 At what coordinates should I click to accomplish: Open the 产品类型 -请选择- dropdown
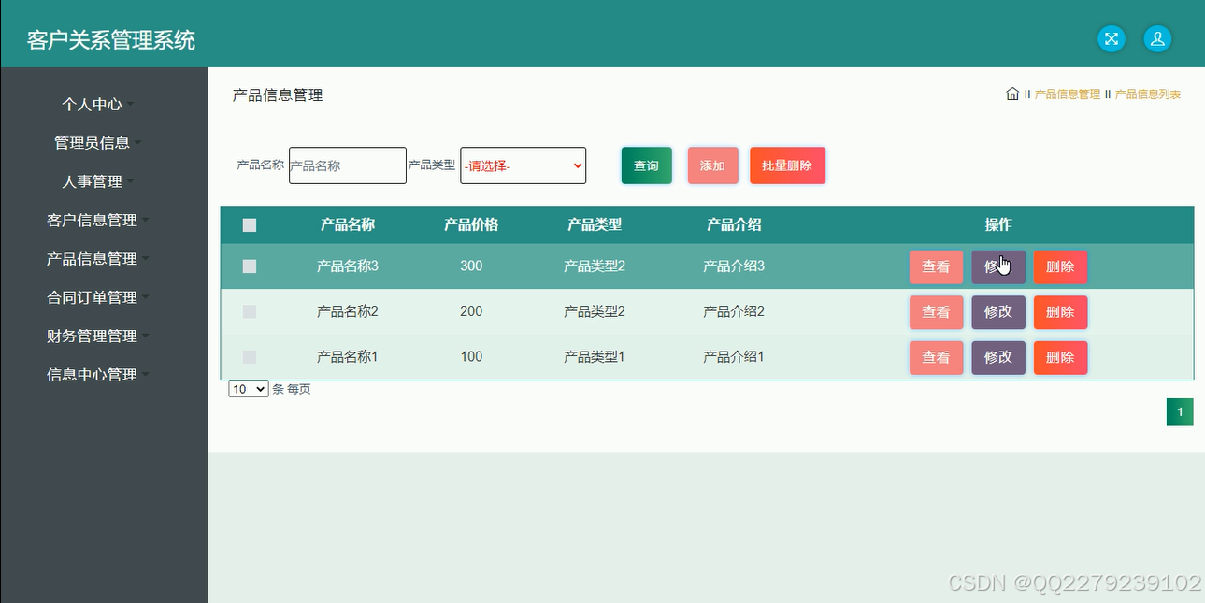(523, 165)
